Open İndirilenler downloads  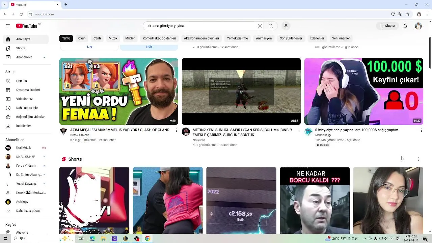26,126
